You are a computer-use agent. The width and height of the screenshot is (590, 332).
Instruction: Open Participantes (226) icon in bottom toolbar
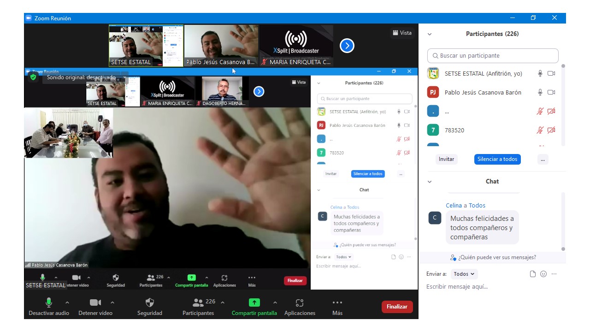point(199,303)
